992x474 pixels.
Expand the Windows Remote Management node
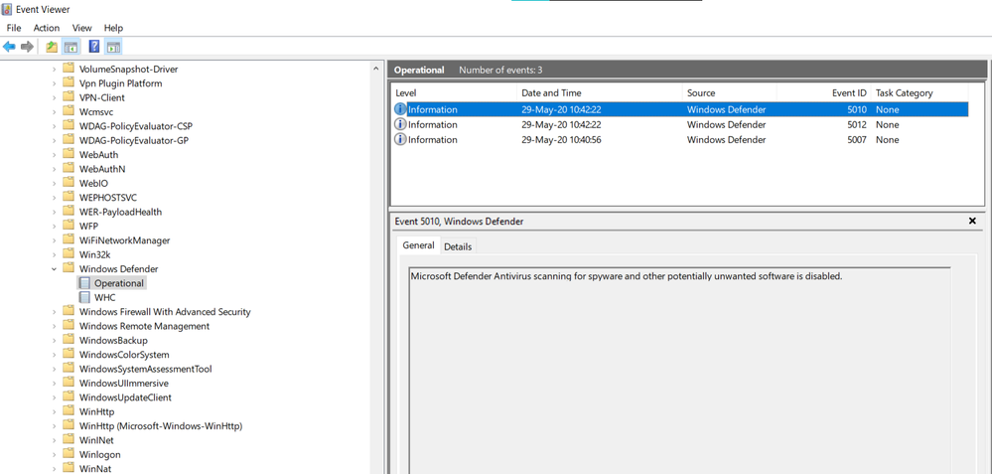55,326
